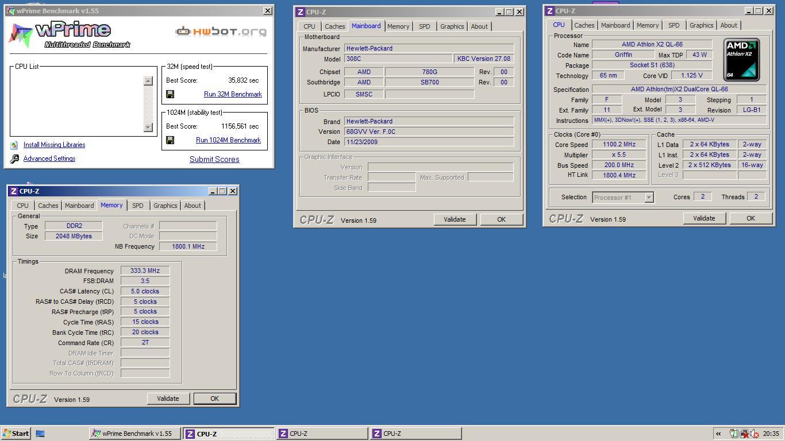Screen dimensions: 785x441
Task: Click the network disconnected tray icon
Action: point(744,434)
